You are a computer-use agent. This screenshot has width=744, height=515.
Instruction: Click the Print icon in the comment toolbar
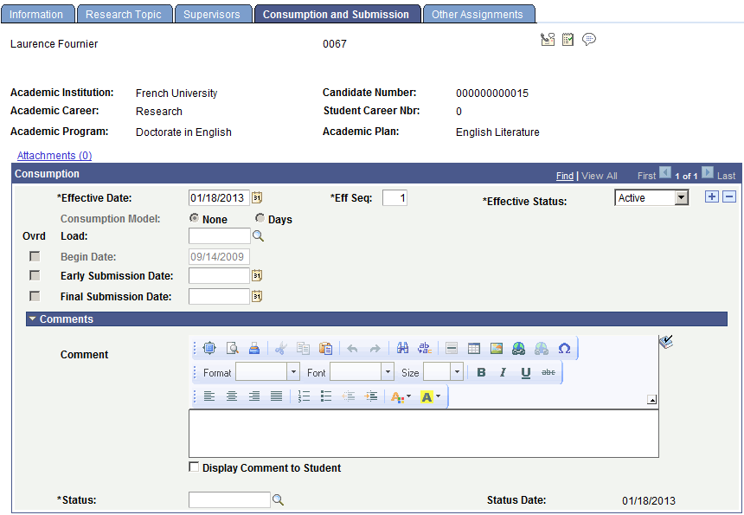252,348
